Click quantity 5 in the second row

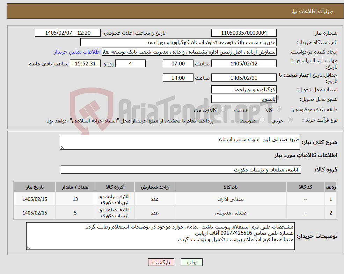pyautogui.click(x=75, y=213)
